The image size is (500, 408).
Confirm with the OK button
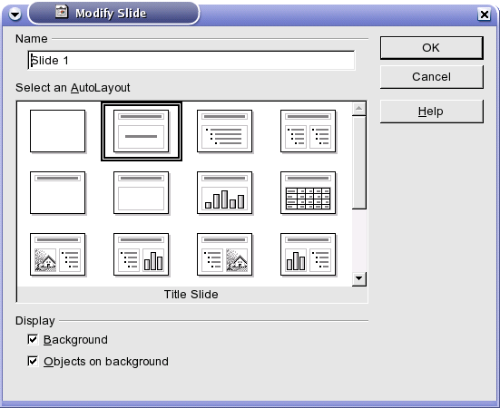(x=432, y=48)
